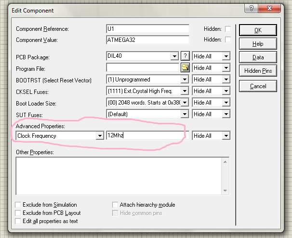Screen dimensions: 292x238
Task: Open the Boot Loader Size dropdown
Action: [185, 103]
